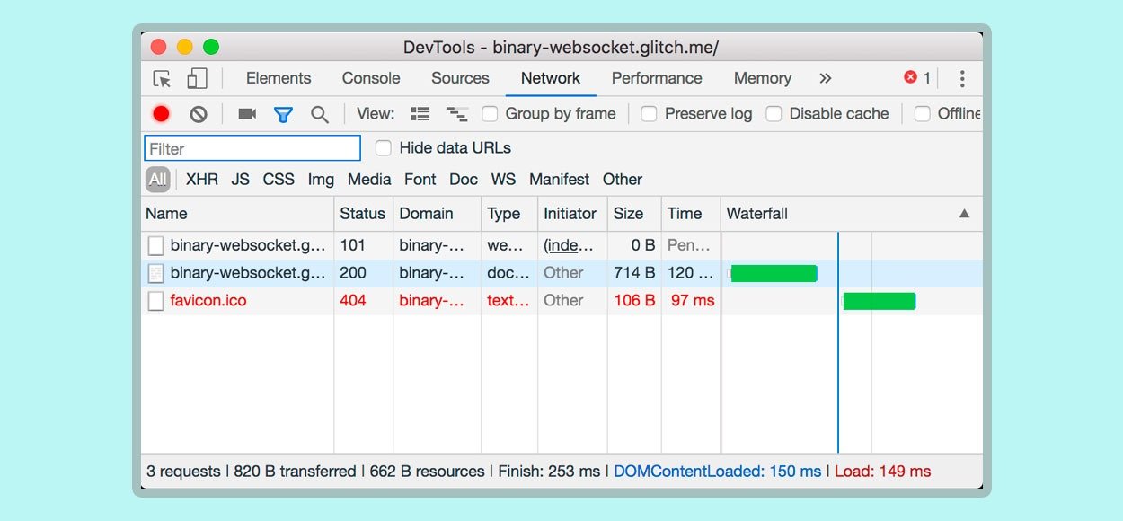Click the Waterfall column sort arrow
Image resolution: width=1123 pixels, height=521 pixels.
pyautogui.click(x=964, y=214)
